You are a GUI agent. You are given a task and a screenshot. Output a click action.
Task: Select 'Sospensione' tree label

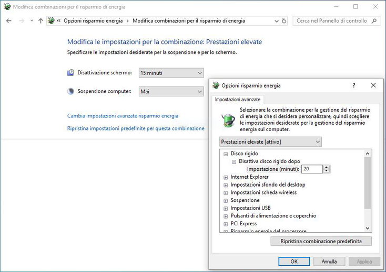[x=245, y=200]
